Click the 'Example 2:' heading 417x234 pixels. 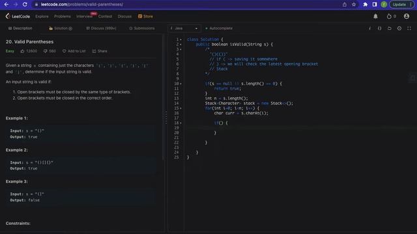17,150
